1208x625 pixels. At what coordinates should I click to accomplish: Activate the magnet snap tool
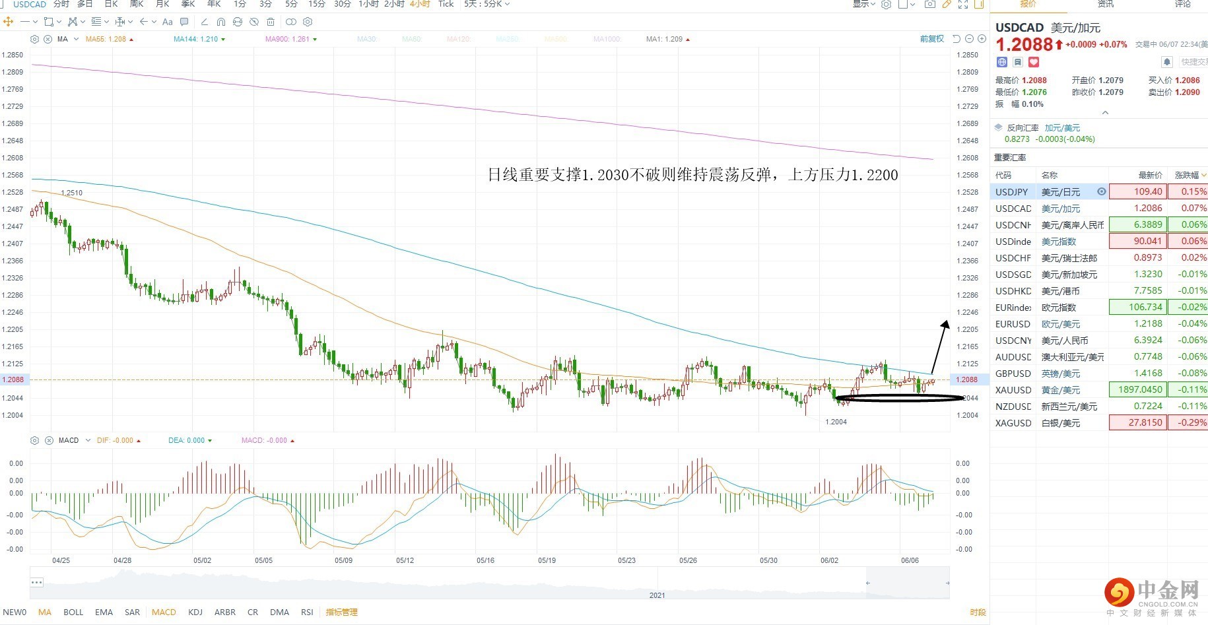coord(220,22)
